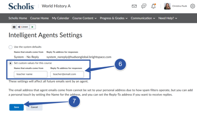
Task: Click the Listen speaker button
Action: (23, 27)
